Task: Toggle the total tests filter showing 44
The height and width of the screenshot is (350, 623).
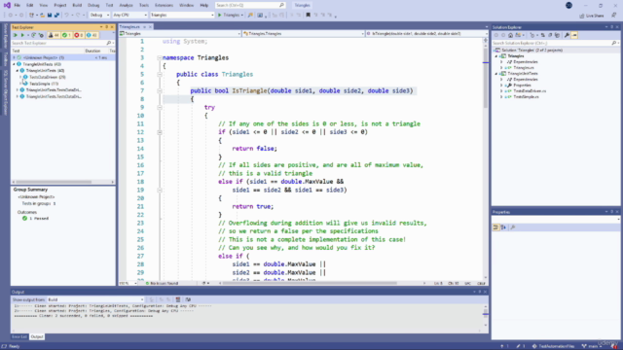Action: tap(55, 35)
